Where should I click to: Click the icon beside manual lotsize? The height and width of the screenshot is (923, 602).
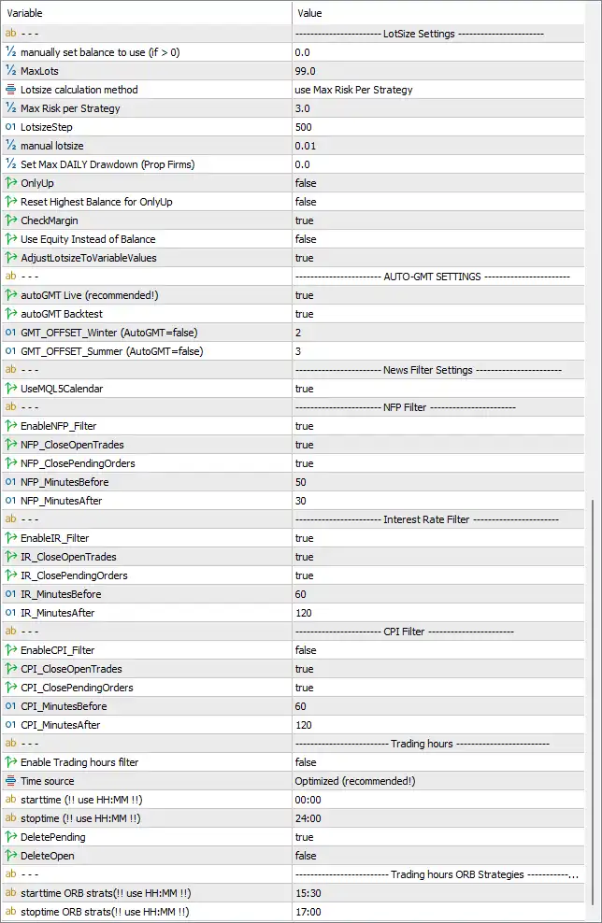click(10, 146)
